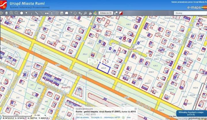Open the Informacja z MPZP link
Image resolution: width=207 pixels, height=120 pixels.
(112, 117)
